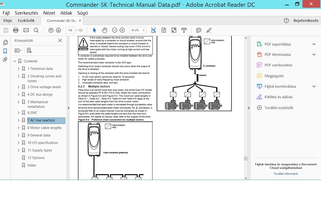321x211 pixels.
Task: Open the Nézet menu
Action: coord(49,13)
